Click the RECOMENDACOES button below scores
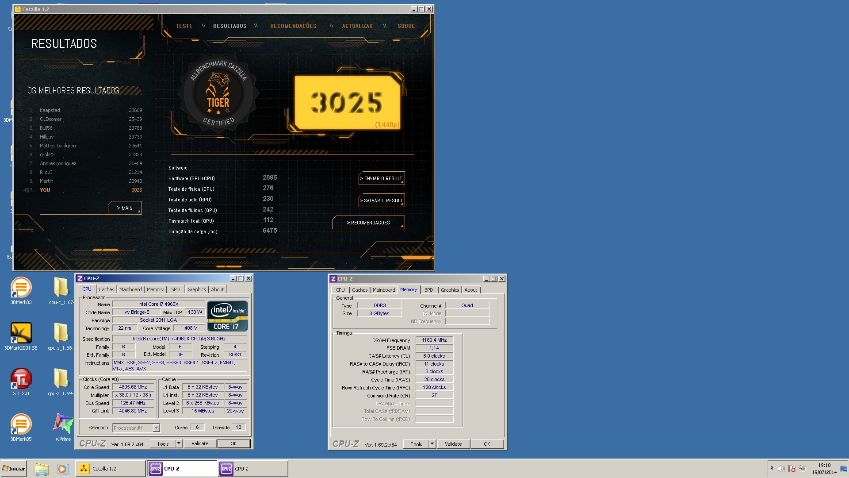Viewport: 849px width, 478px height. (x=368, y=223)
